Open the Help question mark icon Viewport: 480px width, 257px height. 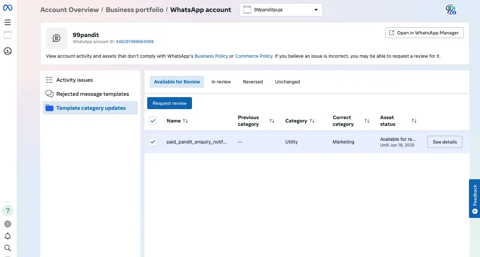pyautogui.click(x=8, y=211)
